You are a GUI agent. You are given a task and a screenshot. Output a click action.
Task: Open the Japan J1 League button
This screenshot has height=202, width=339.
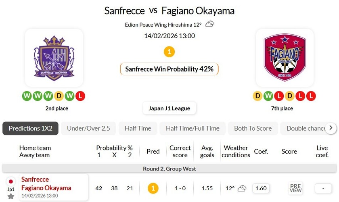(169, 108)
